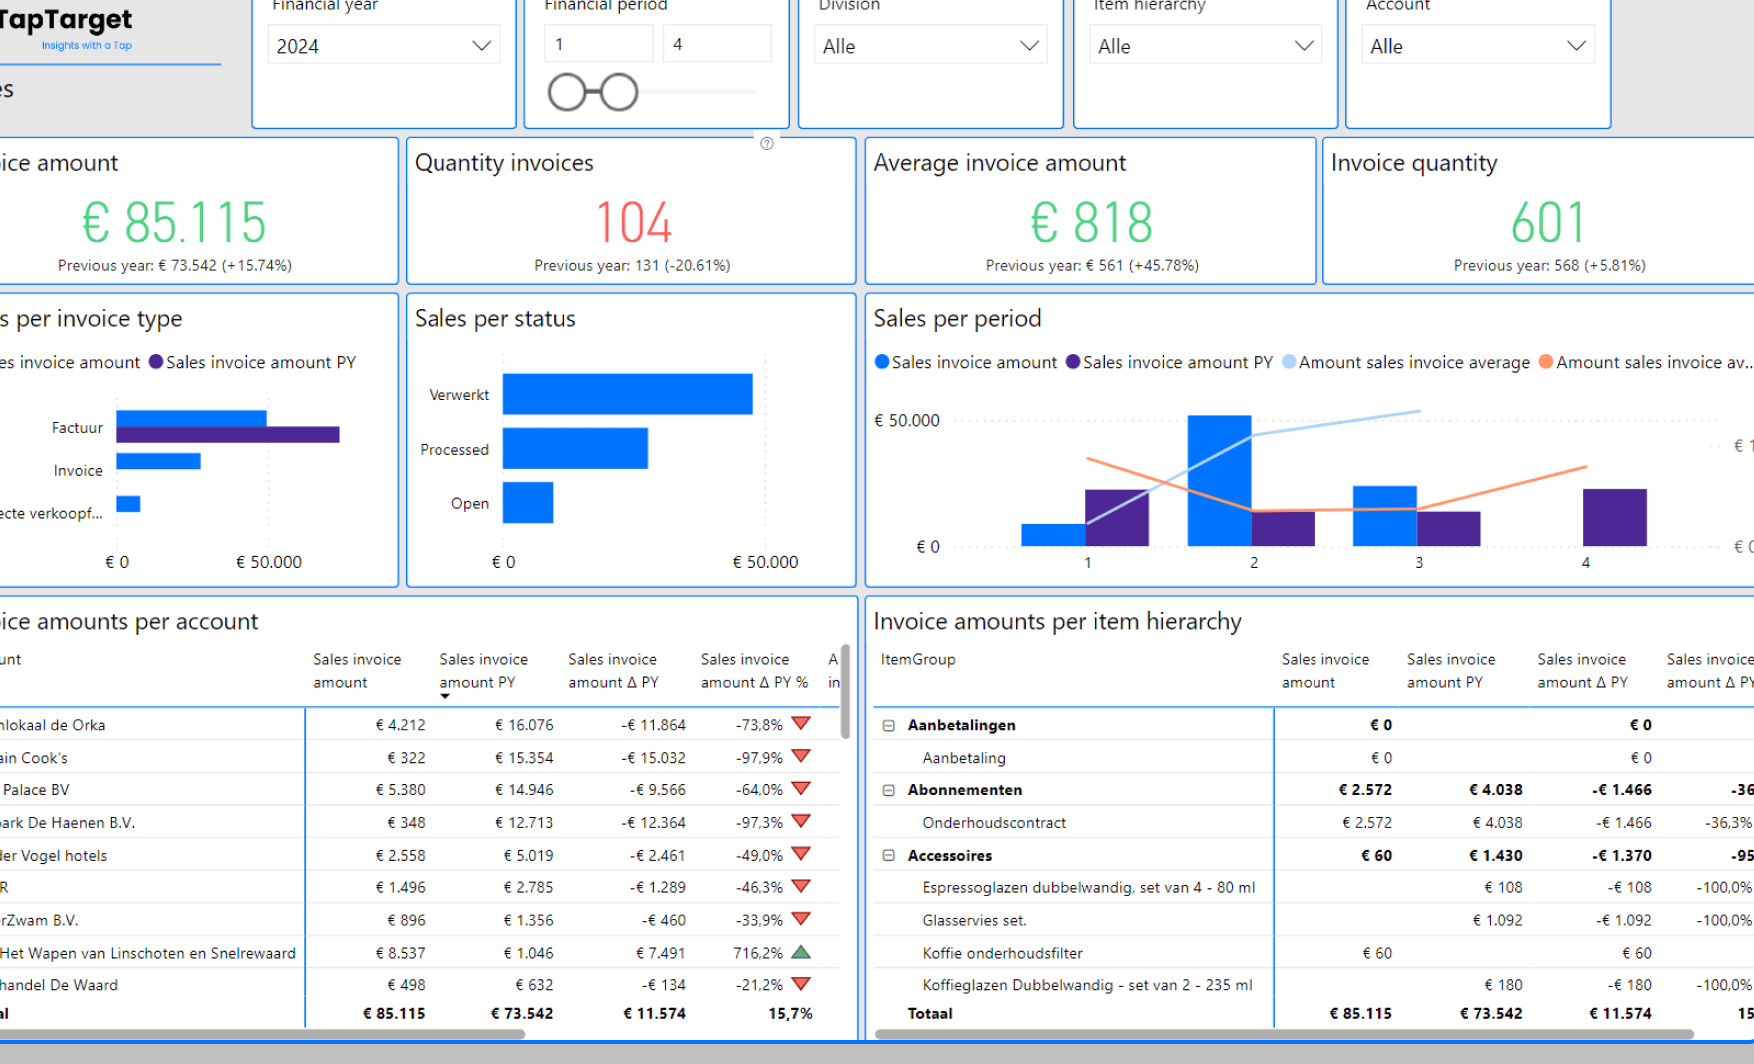
Task: Open the Division dropdown
Action: [930, 46]
